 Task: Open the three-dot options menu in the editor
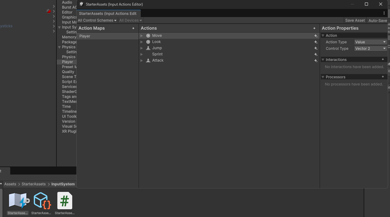click(x=384, y=13)
